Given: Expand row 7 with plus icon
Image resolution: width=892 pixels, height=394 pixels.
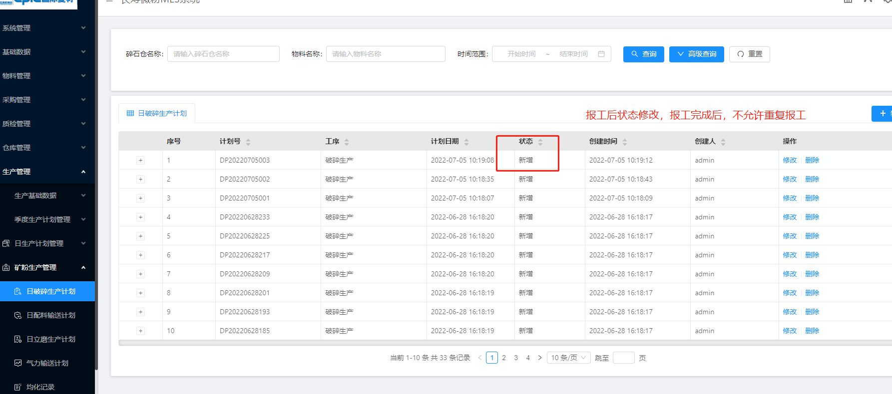Looking at the screenshot, I should pyautogui.click(x=141, y=274).
